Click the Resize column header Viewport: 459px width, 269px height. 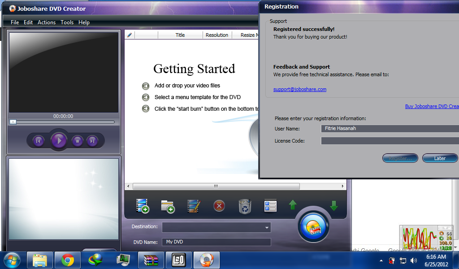pyautogui.click(x=245, y=35)
